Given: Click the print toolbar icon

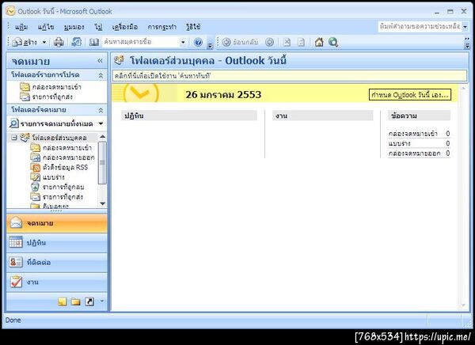Looking at the screenshot, I should pos(59,42).
